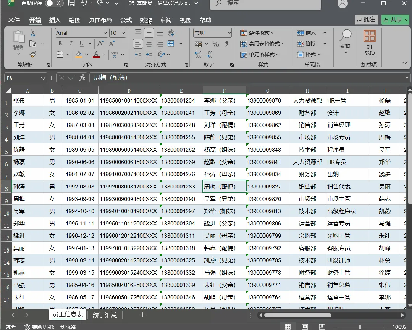Viewport: 412px width, 330px height.
Task: Toggle Underline formatting
Action: pos(82,43)
